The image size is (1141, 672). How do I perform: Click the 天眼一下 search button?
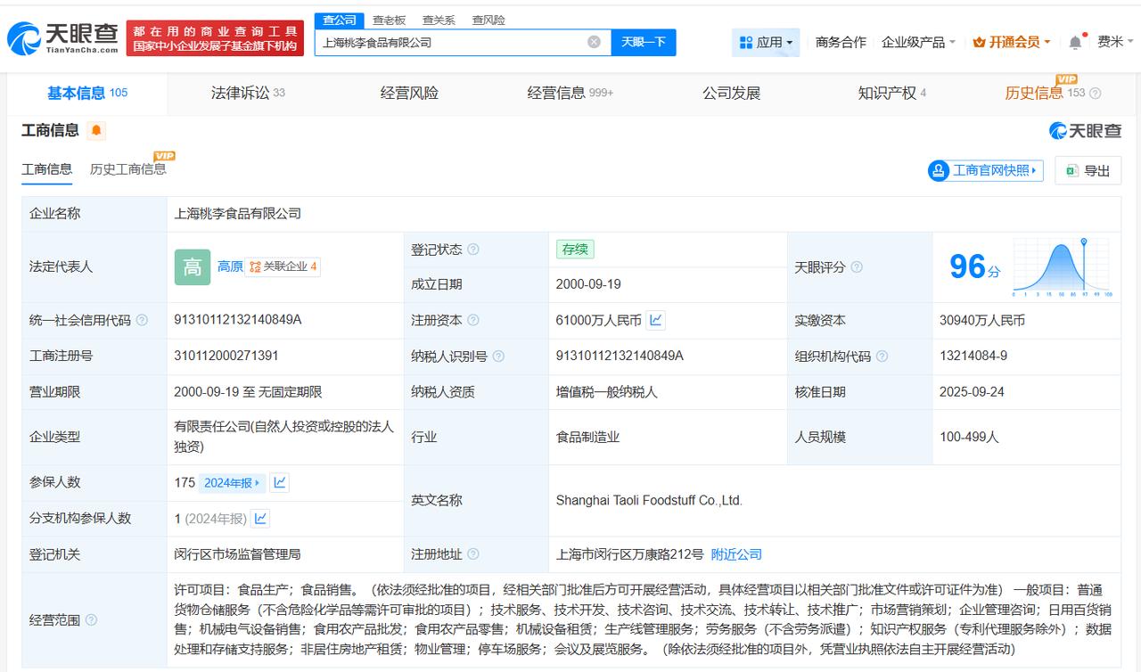coord(644,42)
